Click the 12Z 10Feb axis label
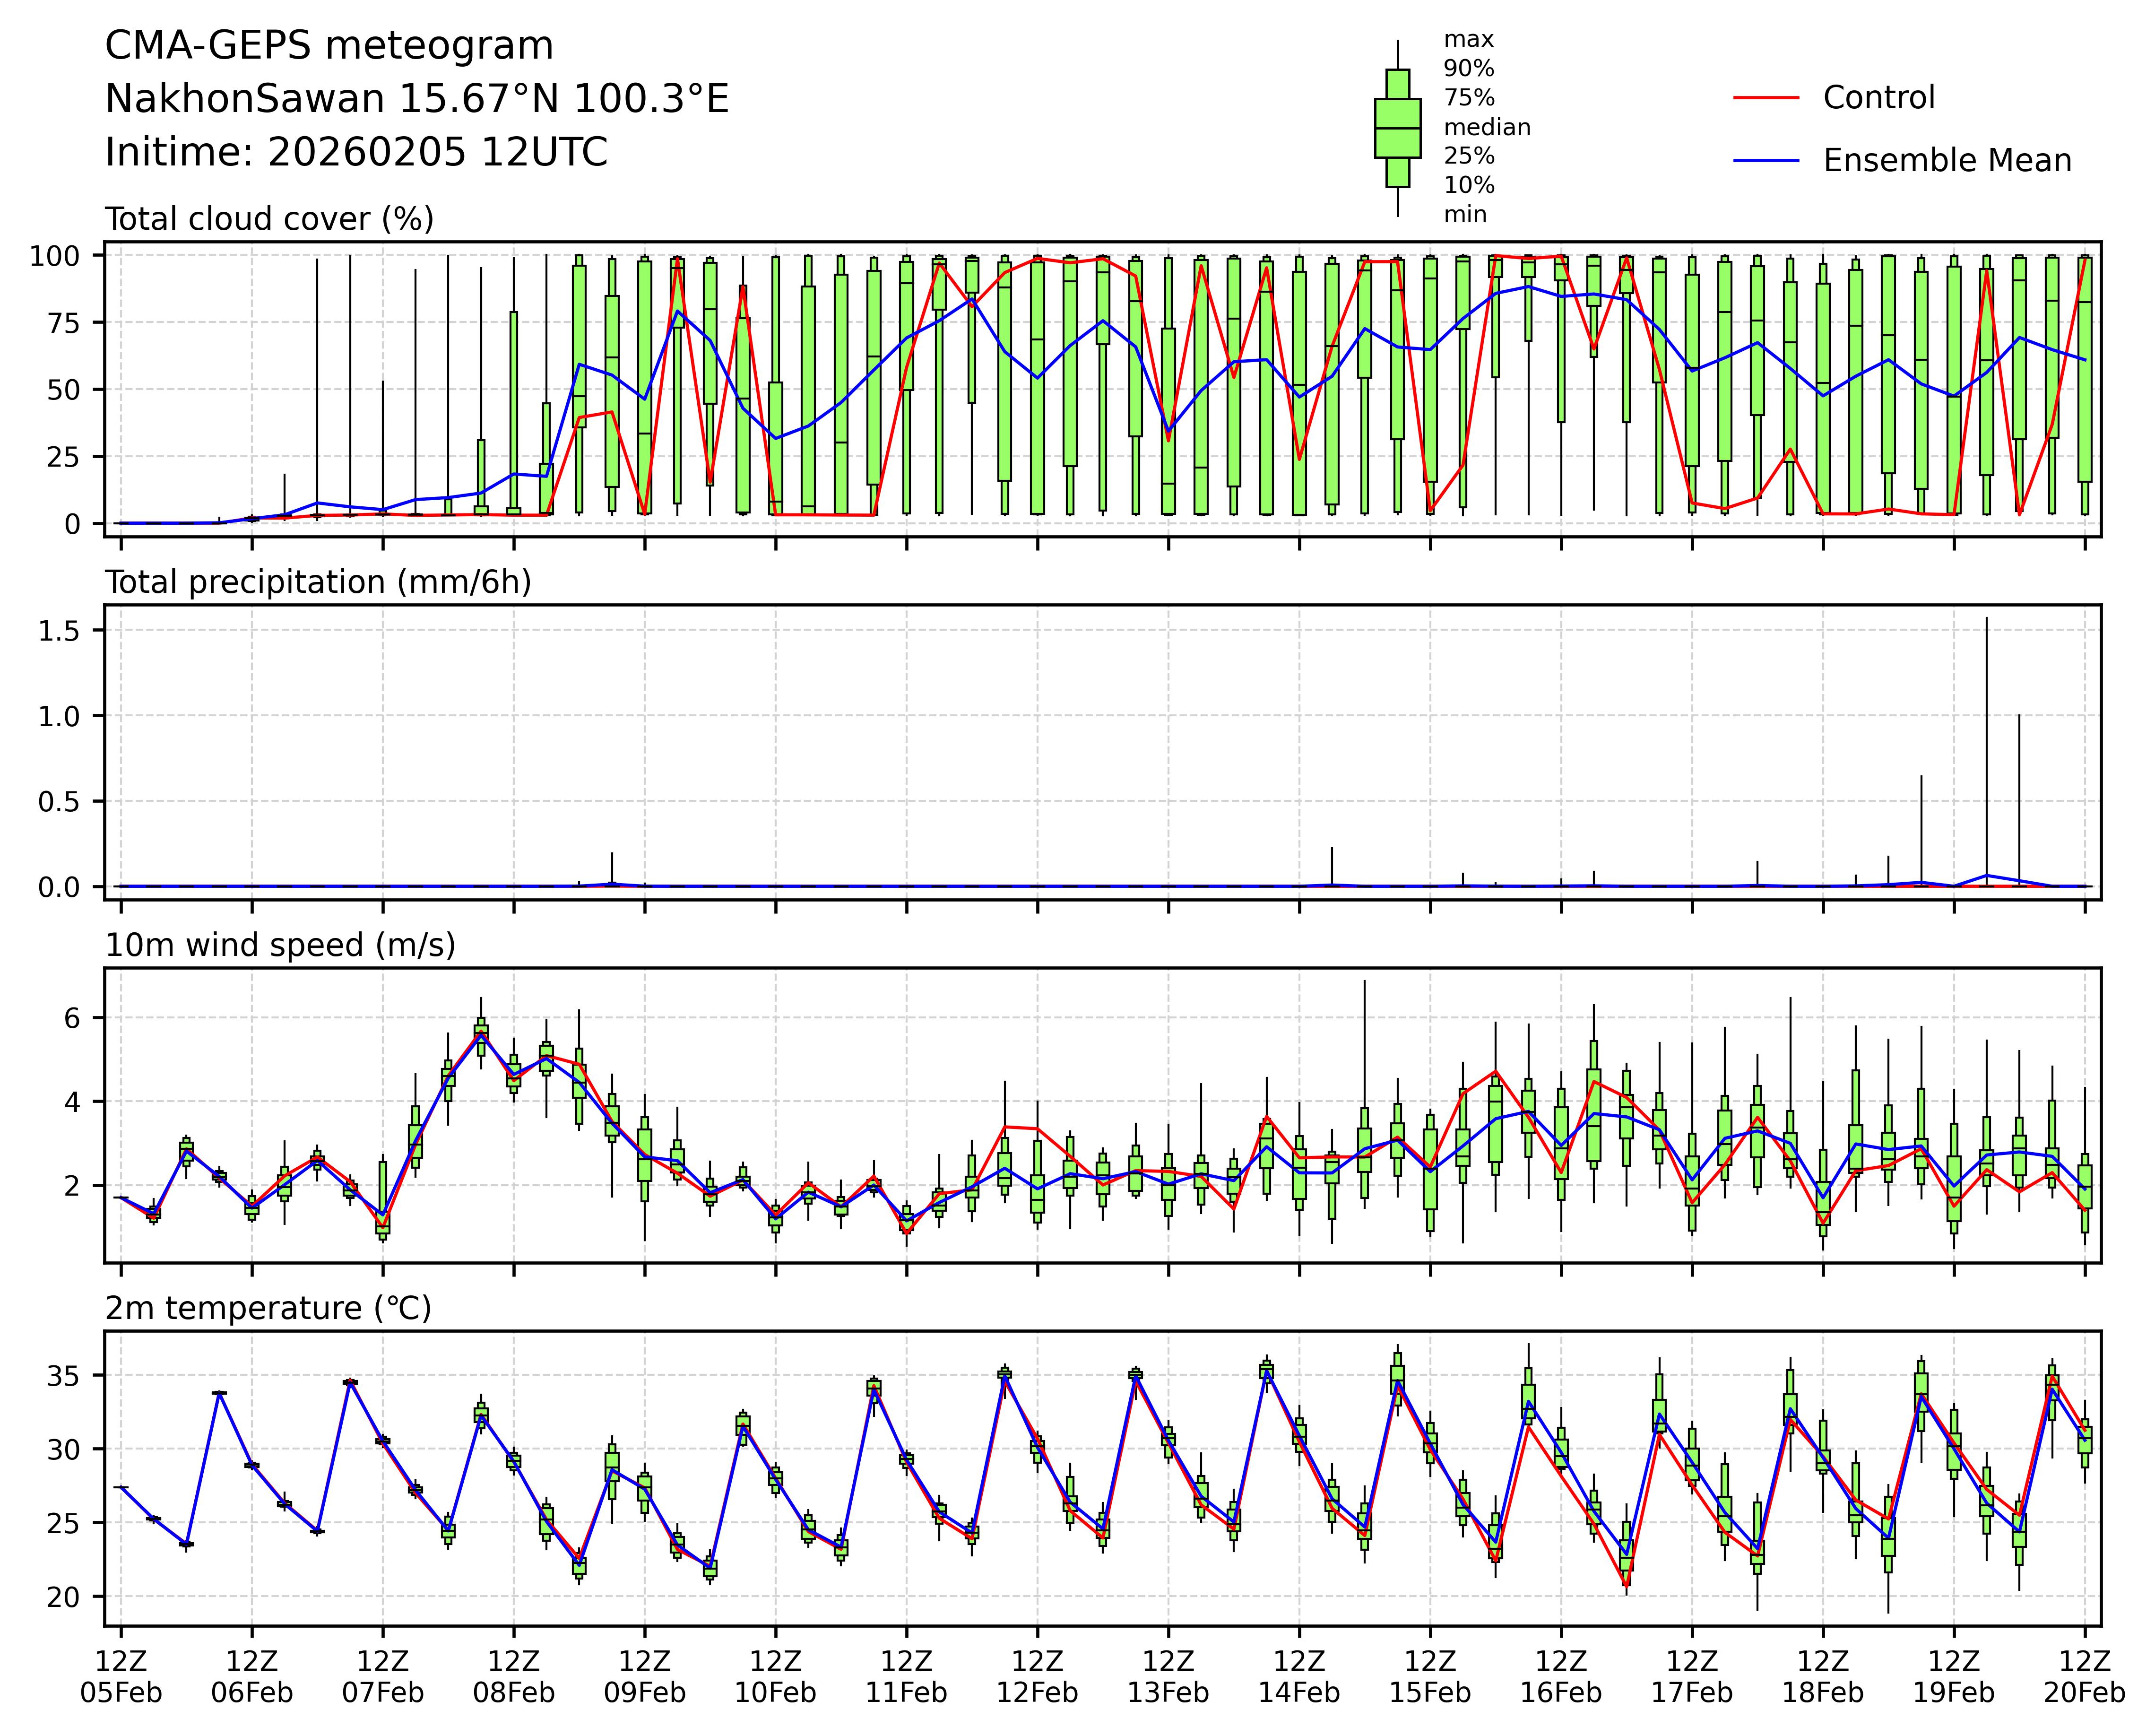 [x=775, y=1677]
